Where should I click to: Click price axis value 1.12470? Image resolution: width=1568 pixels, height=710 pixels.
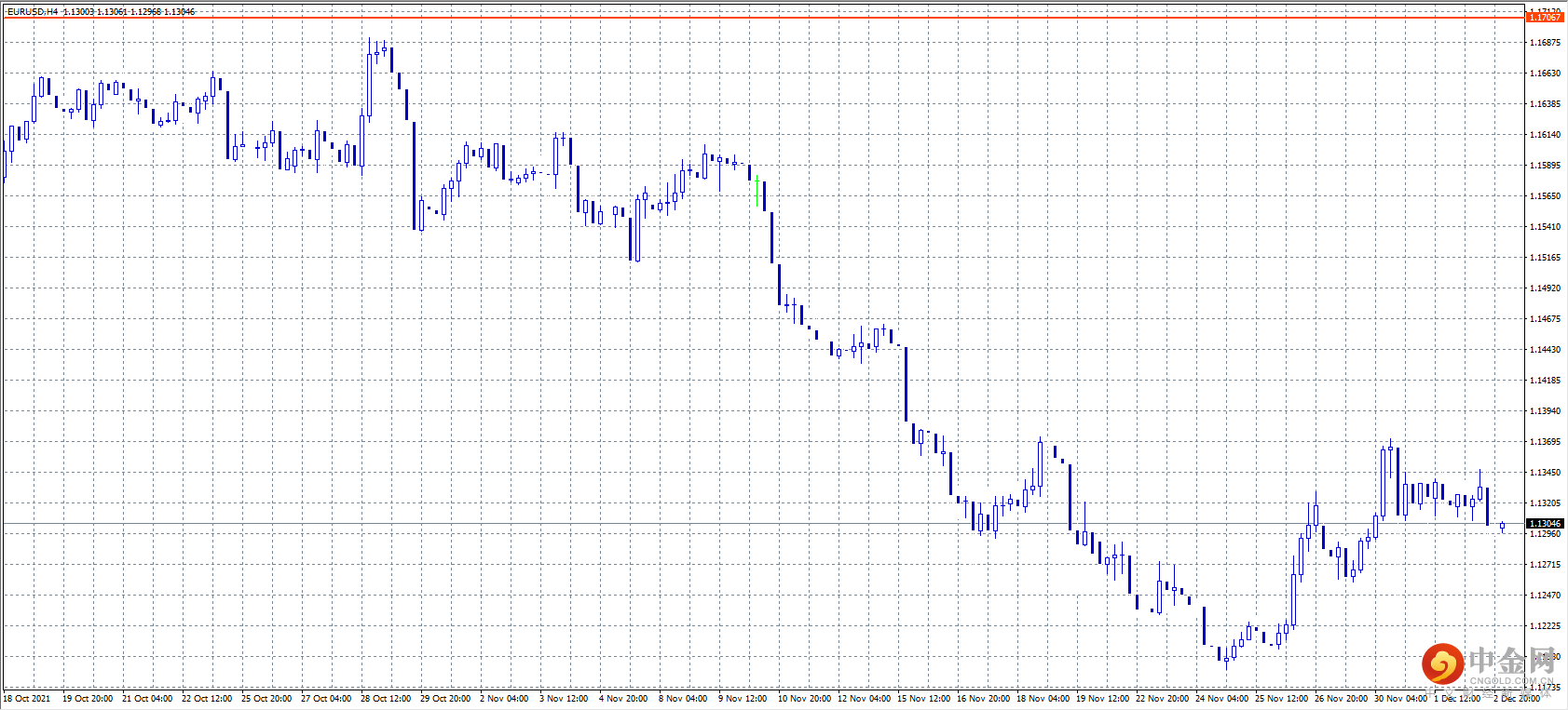click(x=1546, y=596)
